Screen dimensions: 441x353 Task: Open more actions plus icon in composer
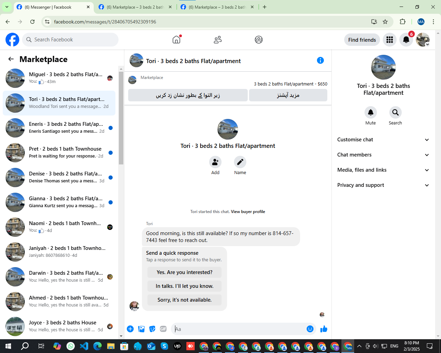tap(130, 329)
